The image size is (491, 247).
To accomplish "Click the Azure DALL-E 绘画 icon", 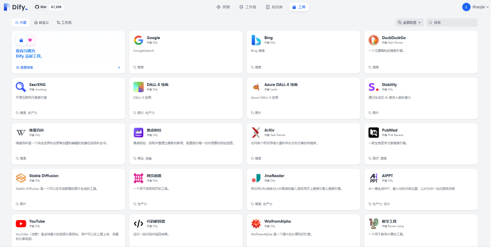I will pos(256,87).
